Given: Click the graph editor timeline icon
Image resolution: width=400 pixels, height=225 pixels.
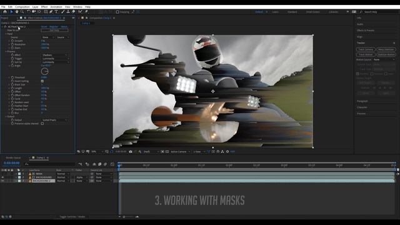Looking at the screenshot, I should point(112,164).
